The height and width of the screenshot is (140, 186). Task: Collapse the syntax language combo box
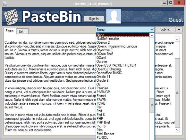tap(152, 29)
